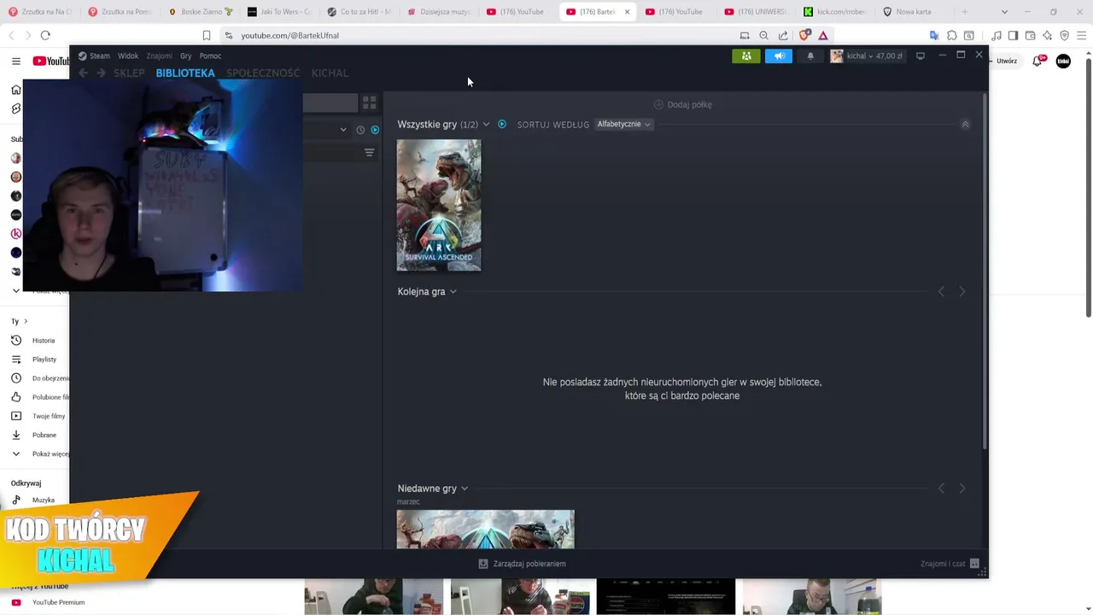Image resolution: width=1093 pixels, height=615 pixels.
Task: Open Alfabetycznie sort dropdown
Action: (x=623, y=124)
